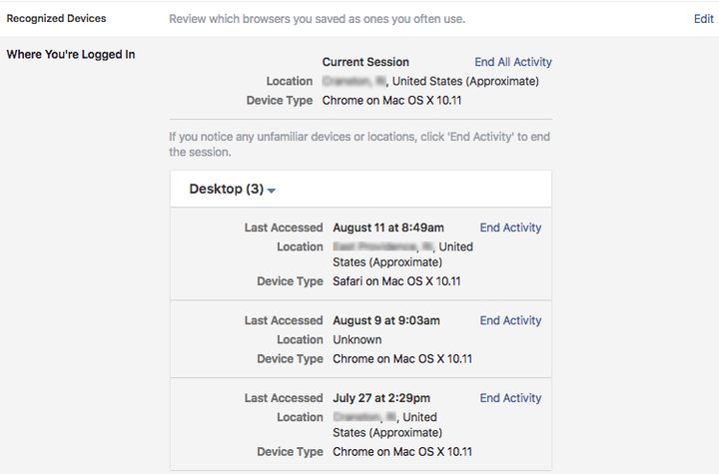
Task: Collapse the Desktop (3) arrow
Action: [x=272, y=190]
